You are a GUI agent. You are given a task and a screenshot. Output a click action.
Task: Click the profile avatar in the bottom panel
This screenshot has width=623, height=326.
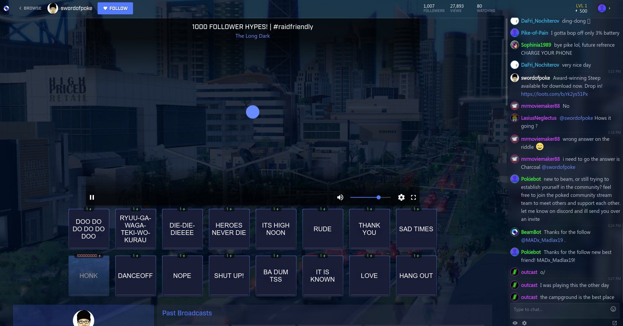point(84,318)
